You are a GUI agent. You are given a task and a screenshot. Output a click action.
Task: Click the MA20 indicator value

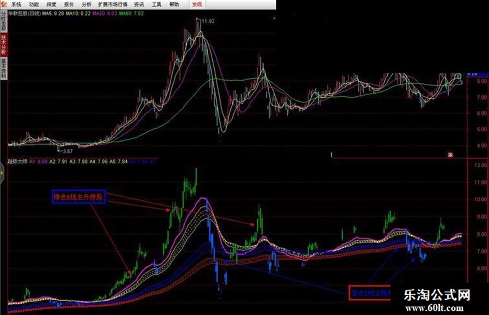(105, 13)
